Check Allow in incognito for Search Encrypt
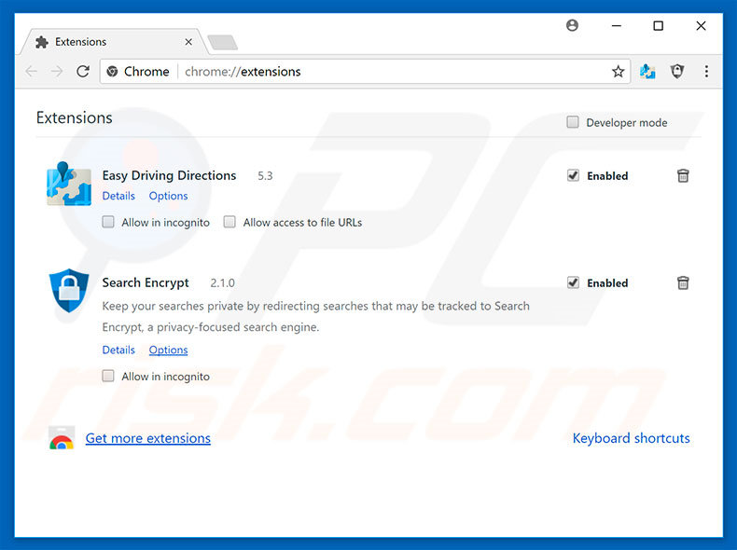This screenshot has width=737, height=550. (108, 376)
